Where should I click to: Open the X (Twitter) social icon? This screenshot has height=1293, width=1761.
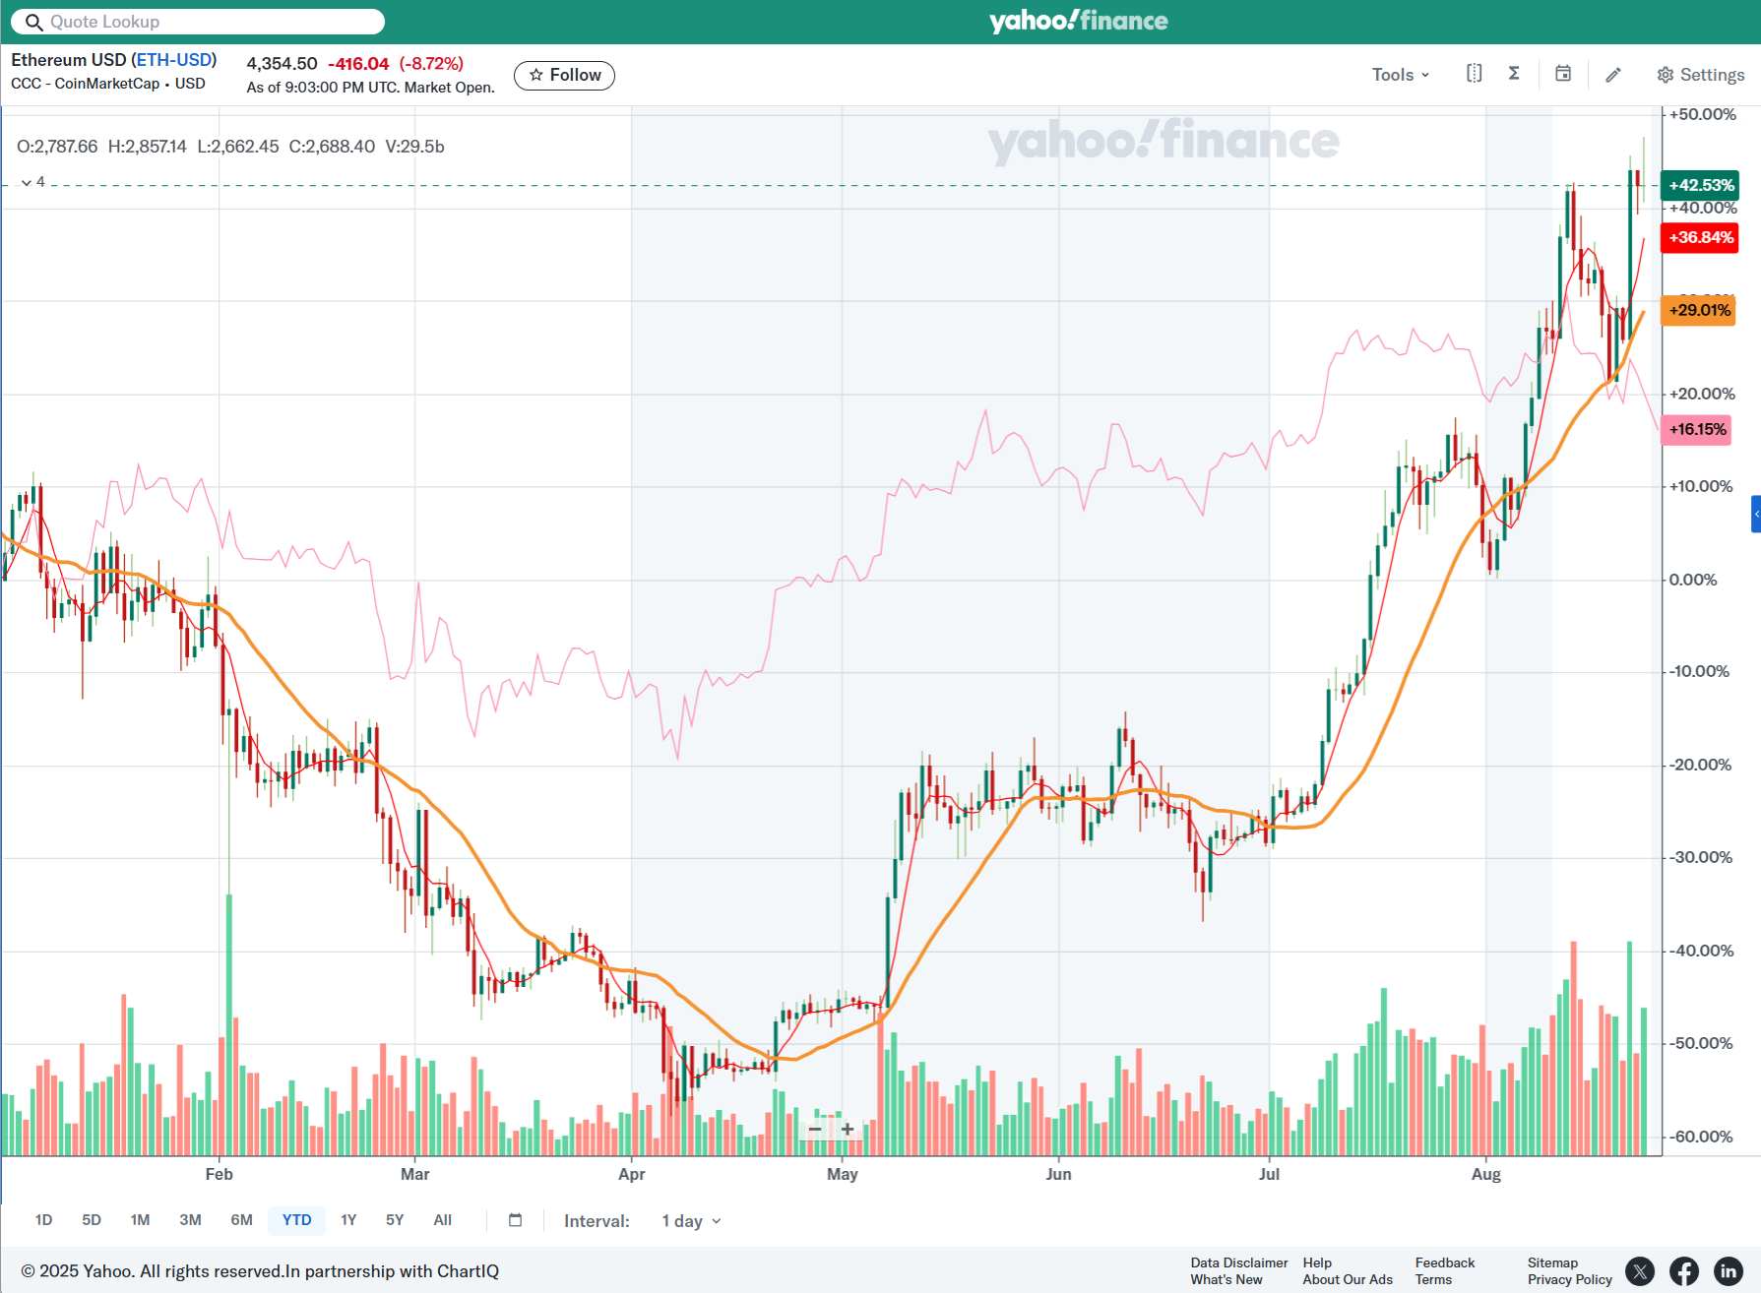click(x=1640, y=1271)
